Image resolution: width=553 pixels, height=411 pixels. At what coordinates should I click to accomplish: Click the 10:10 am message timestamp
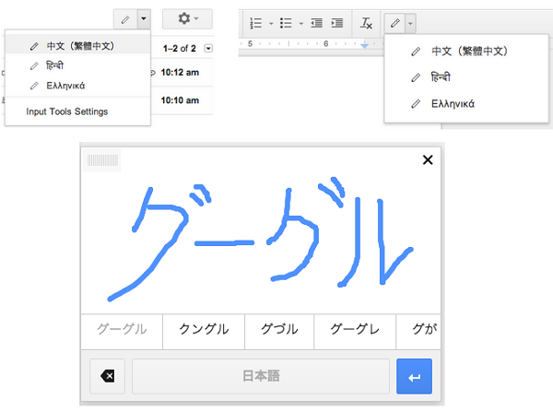click(180, 100)
